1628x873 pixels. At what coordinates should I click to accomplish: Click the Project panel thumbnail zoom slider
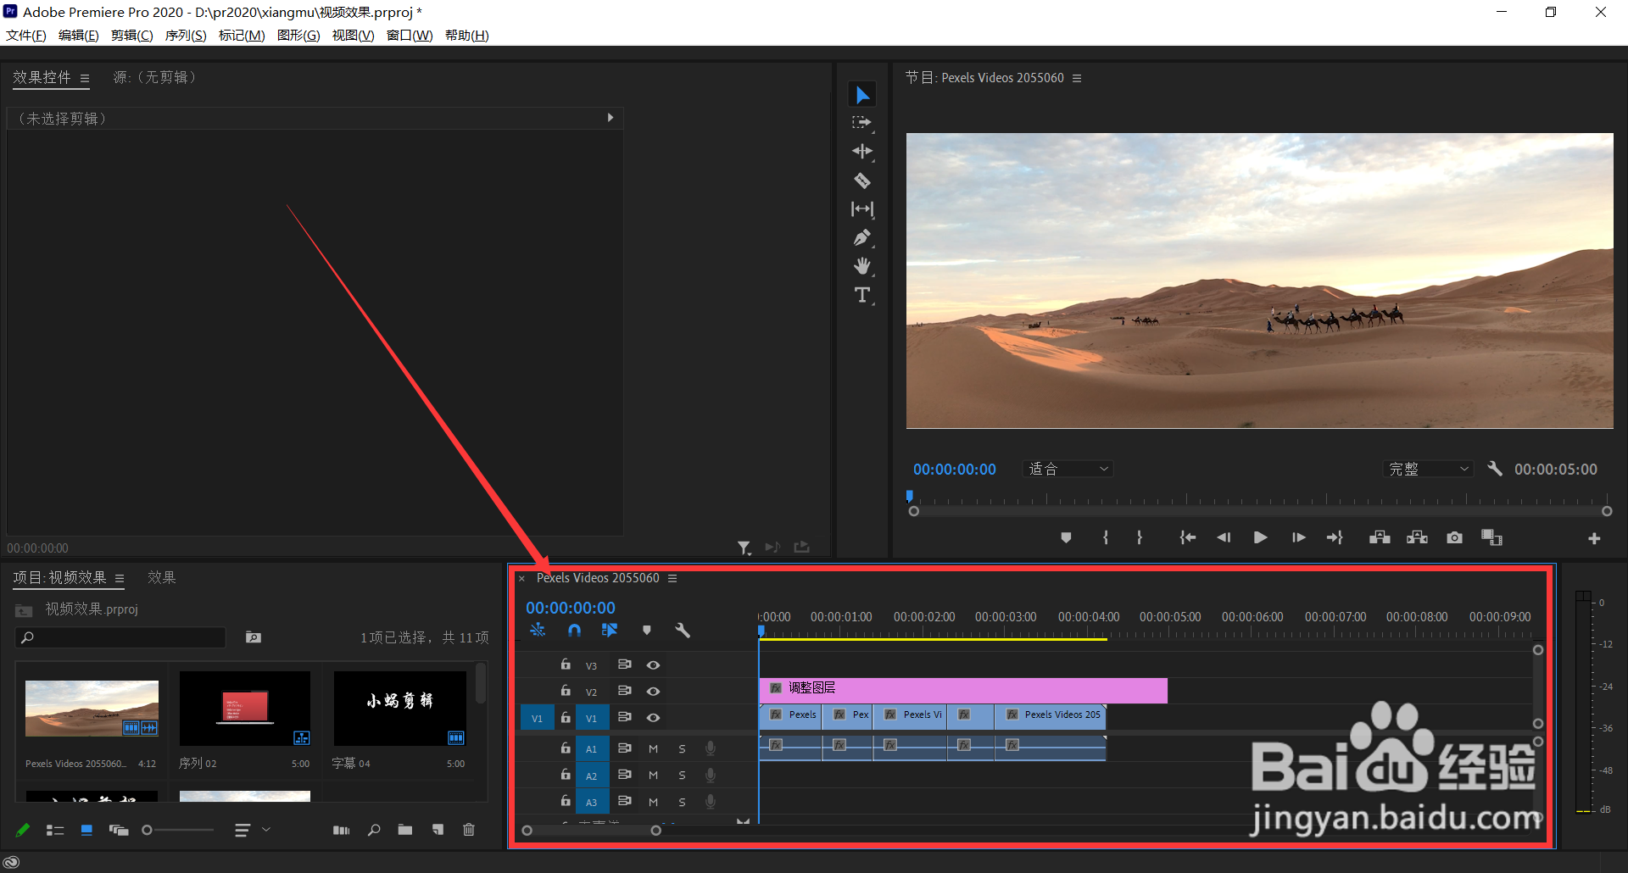click(x=178, y=830)
